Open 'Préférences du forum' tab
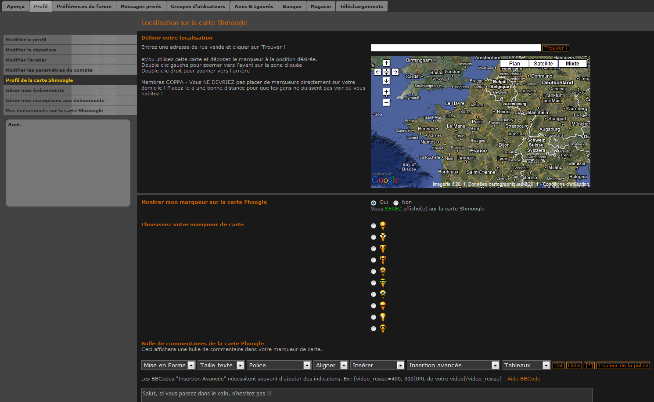The width and height of the screenshot is (654, 402). [84, 7]
